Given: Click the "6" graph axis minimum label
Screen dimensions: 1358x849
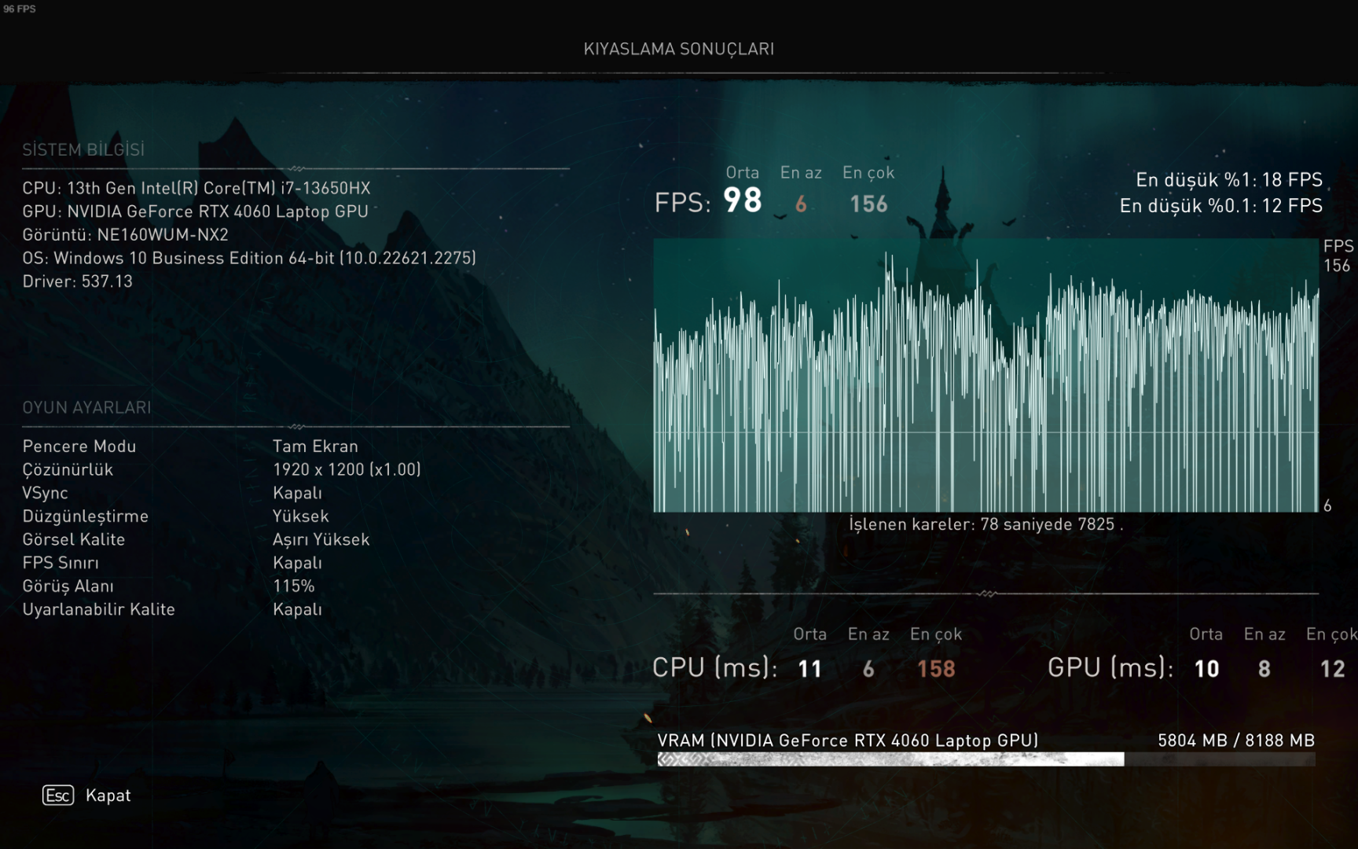Looking at the screenshot, I should [x=1327, y=505].
